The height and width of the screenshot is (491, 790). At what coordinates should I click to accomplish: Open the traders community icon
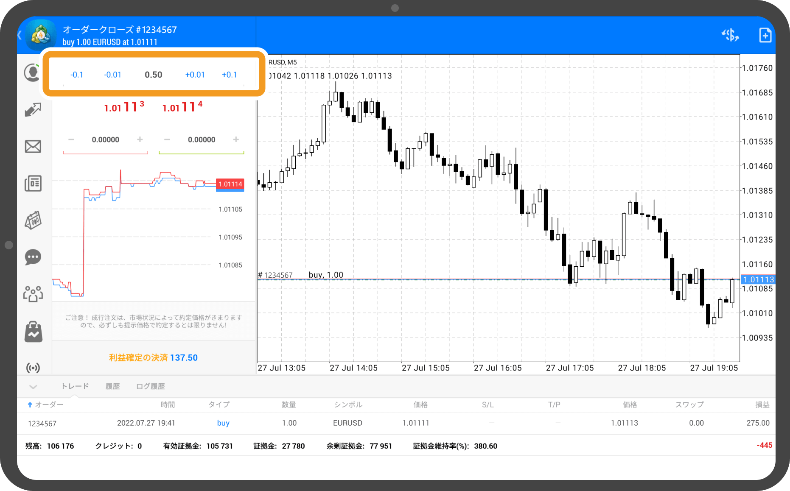[x=33, y=293]
